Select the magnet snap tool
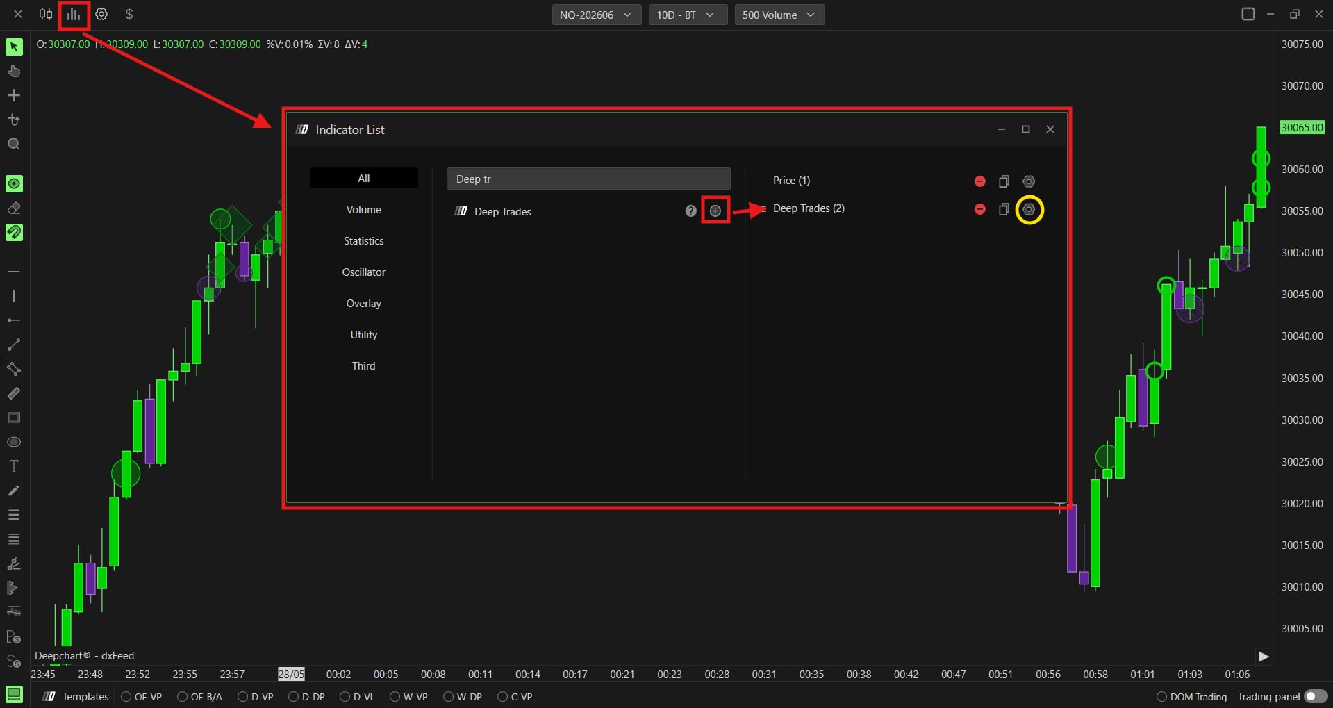Screen dimensions: 1333x708 (14, 232)
